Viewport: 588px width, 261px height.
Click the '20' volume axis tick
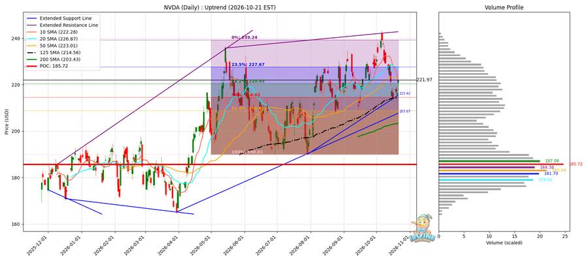(x=540, y=236)
